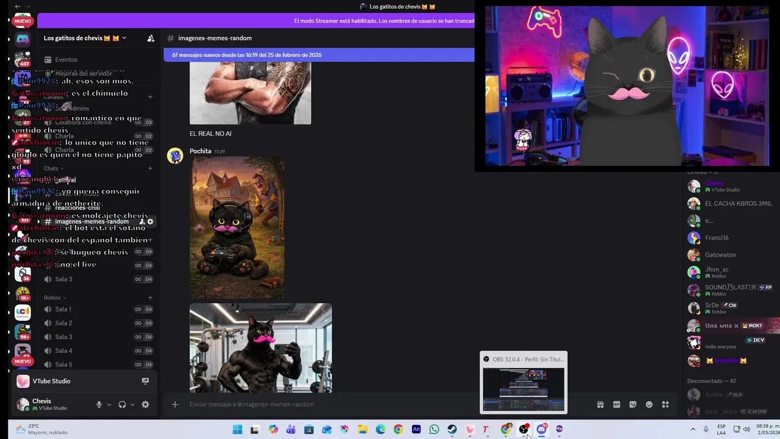780x439 pixels.
Task: Add channel to Chats category
Action: click(x=150, y=168)
